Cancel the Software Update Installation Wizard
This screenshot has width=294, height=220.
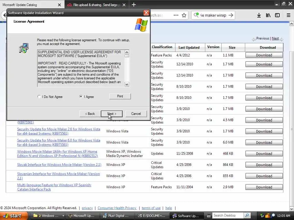(x=136, y=114)
